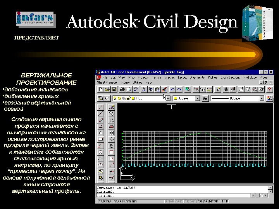Click the Help question mark icon

[x=269, y=89]
